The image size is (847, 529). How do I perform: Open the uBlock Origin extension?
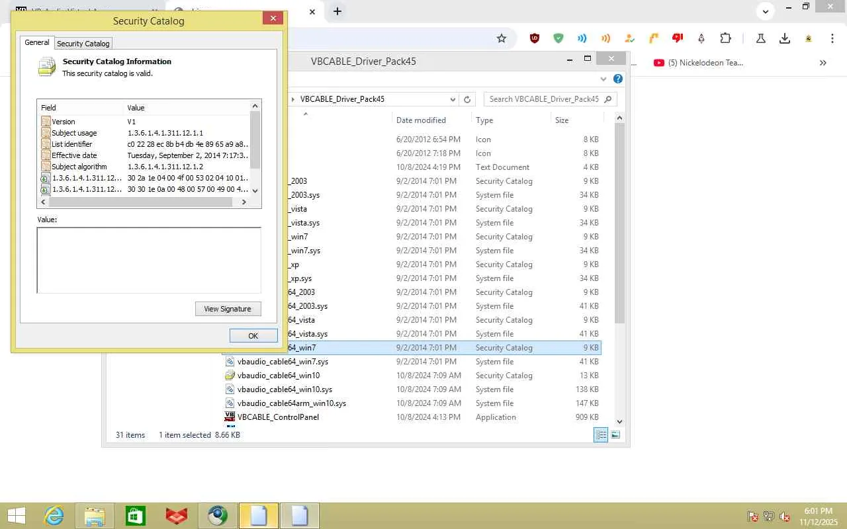click(535, 38)
